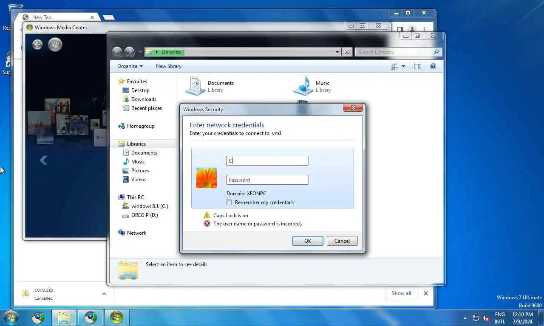The image size is (544, 326).
Task: Cancel the Windows Security dialog
Action: [342, 241]
